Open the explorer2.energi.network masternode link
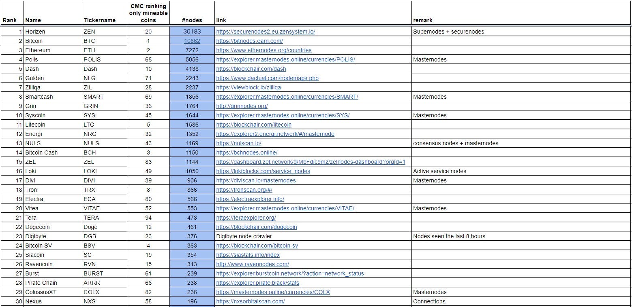Image resolution: width=632 pixels, height=307 pixels. click(x=275, y=134)
